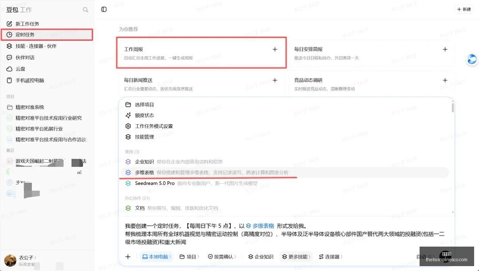The height and width of the screenshot is (271, 479).
Task: Click the skill popup vertical scrollbar
Action: pyautogui.click(x=453, y=107)
